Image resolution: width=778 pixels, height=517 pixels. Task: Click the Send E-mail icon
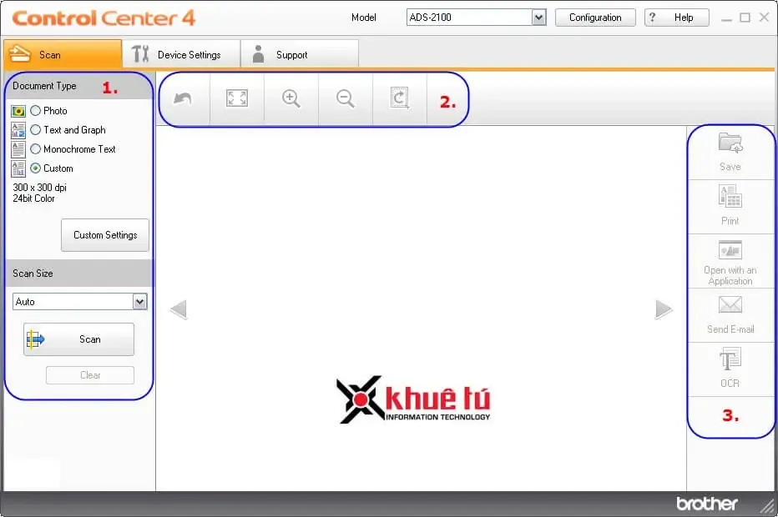[730, 314]
